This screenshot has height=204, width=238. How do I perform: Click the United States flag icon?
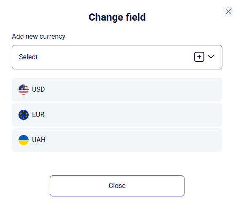coord(24,90)
